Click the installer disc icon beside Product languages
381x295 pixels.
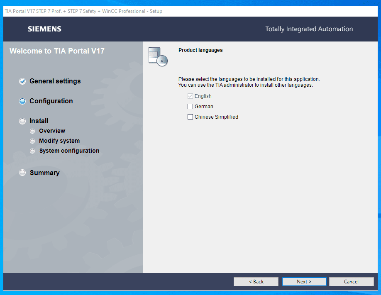pyautogui.click(x=158, y=56)
